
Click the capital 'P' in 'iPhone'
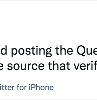click(33, 87)
